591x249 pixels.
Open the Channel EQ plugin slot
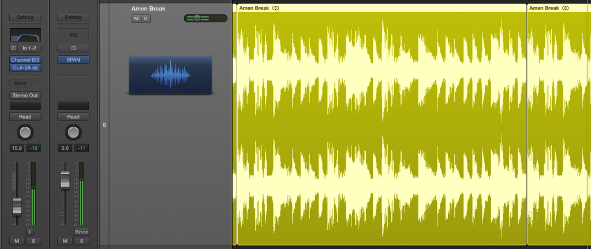25,59
